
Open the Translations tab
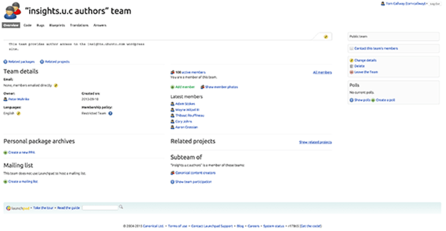(79, 25)
